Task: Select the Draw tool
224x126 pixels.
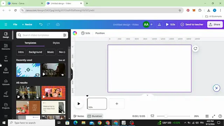Action: click(6, 94)
